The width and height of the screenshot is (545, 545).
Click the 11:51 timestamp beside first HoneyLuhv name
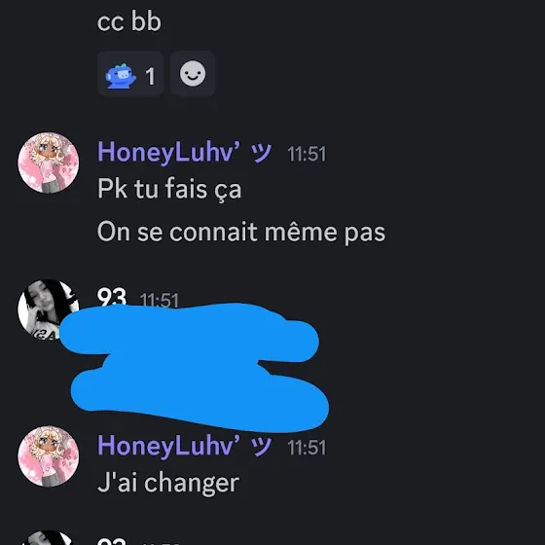coord(307,154)
